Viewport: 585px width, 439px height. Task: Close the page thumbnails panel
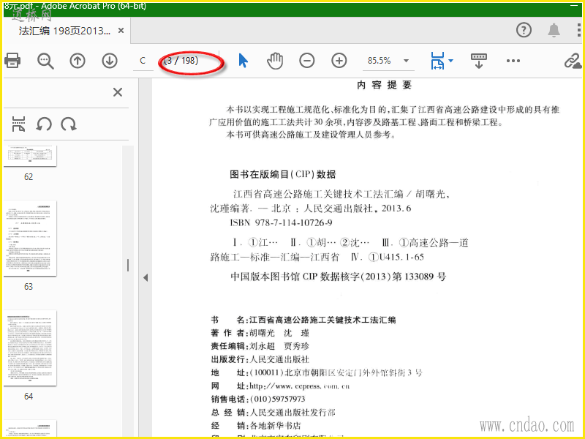118,92
